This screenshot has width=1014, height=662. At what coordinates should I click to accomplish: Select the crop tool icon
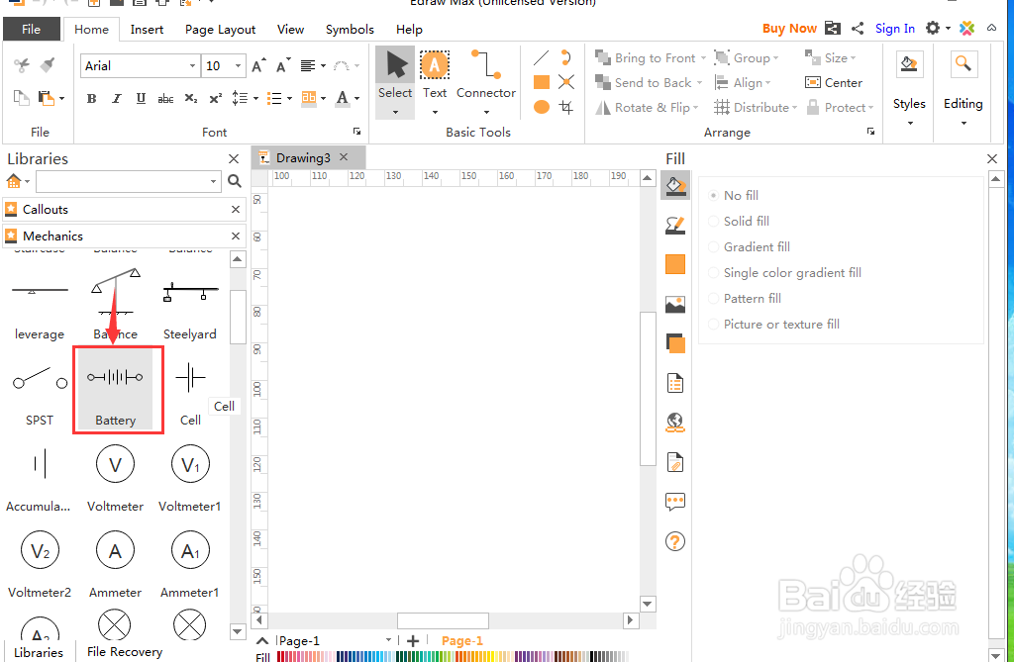(x=566, y=107)
